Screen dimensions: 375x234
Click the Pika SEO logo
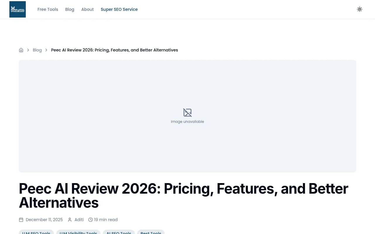click(18, 9)
